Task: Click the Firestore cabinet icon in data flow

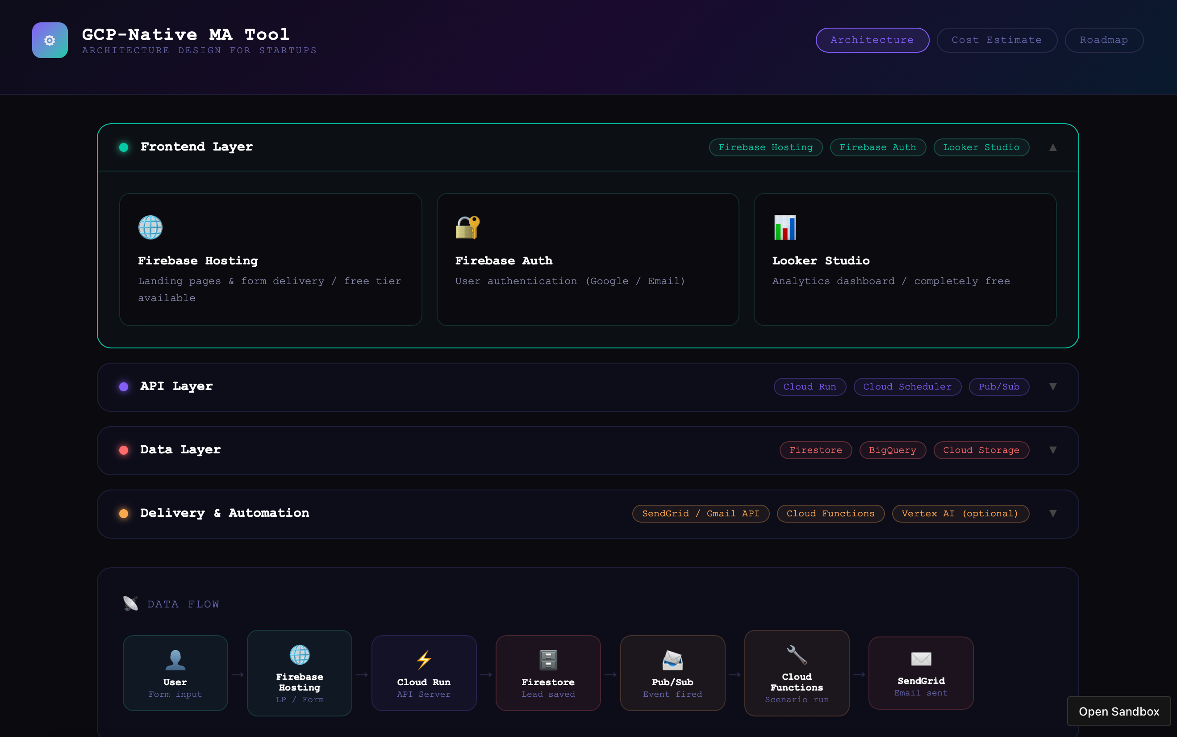Action: [x=547, y=660]
